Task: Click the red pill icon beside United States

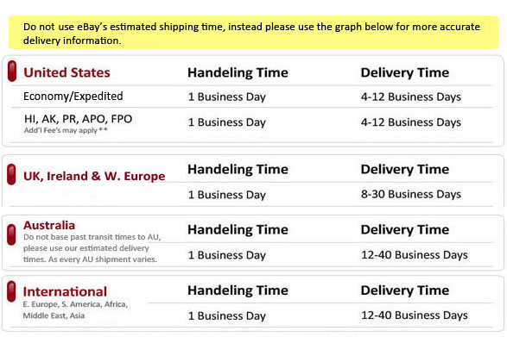Action: pyautogui.click(x=12, y=71)
